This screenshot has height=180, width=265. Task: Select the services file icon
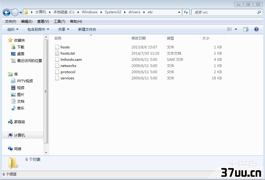point(57,78)
